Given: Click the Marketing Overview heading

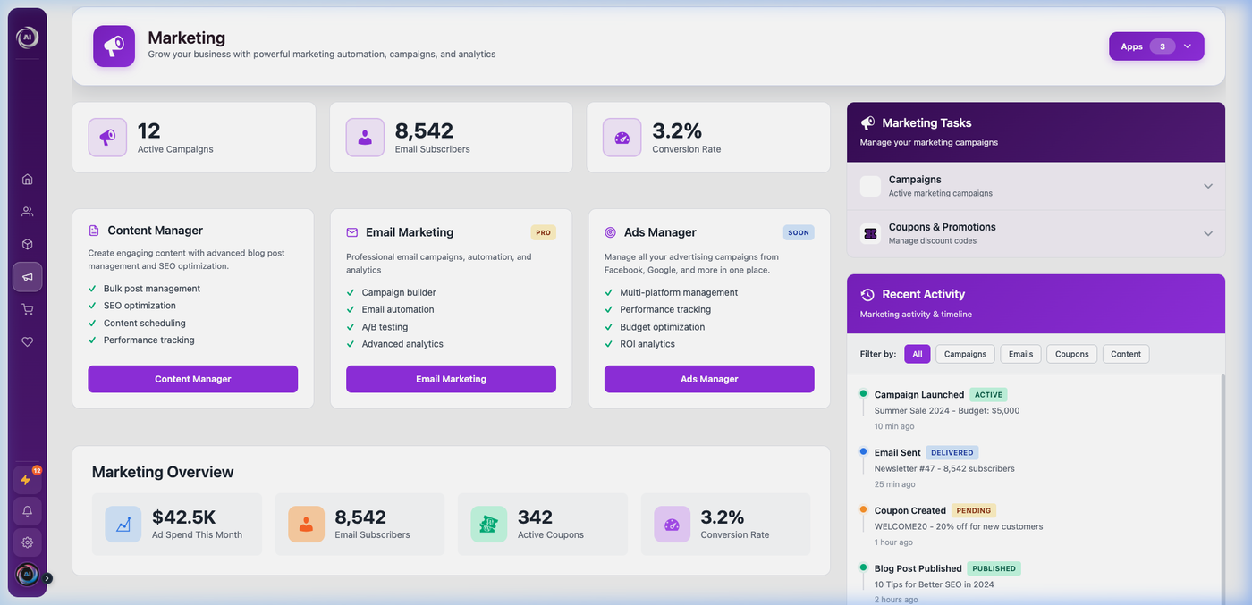Looking at the screenshot, I should 163,472.
